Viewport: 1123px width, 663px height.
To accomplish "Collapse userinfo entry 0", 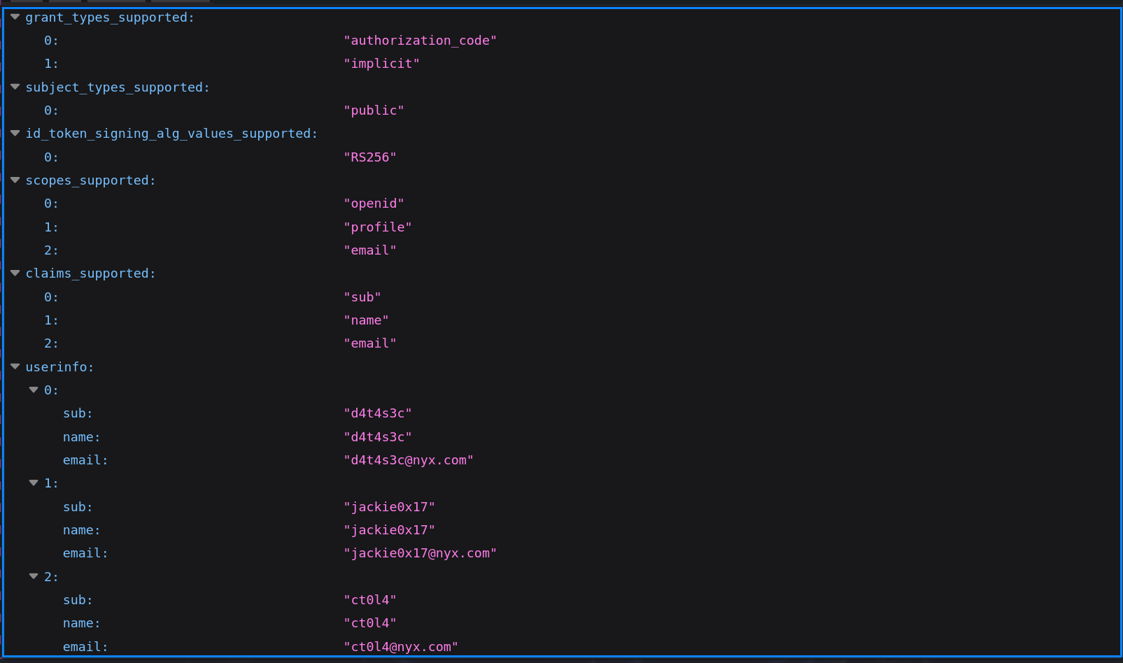I will tap(34, 390).
